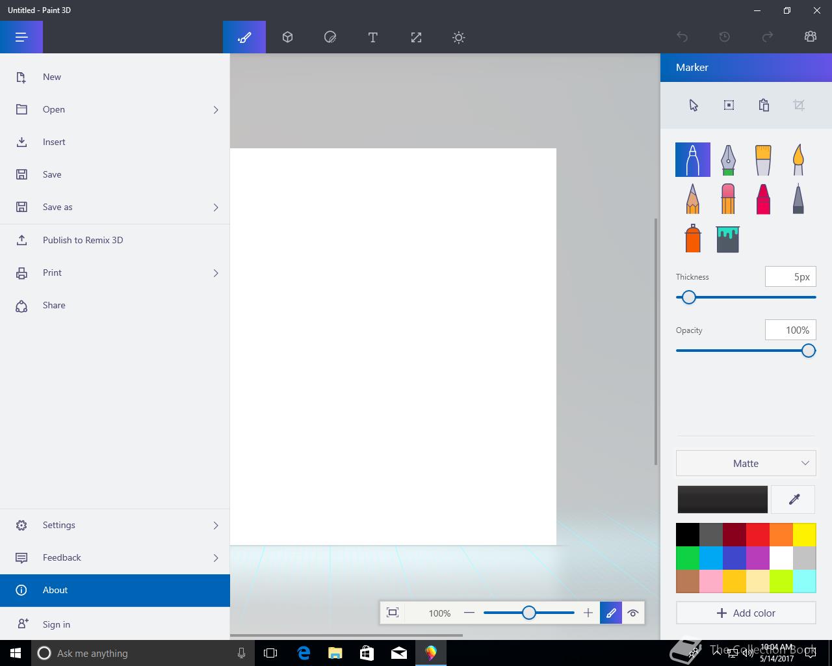
Task: Open the History clock icon
Action: point(725,37)
